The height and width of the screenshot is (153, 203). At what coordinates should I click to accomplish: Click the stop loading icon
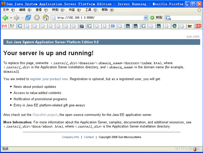click(x=37, y=17)
